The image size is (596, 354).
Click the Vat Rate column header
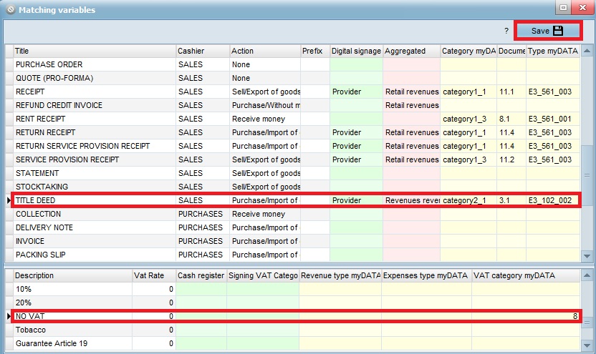pyautogui.click(x=153, y=275)
